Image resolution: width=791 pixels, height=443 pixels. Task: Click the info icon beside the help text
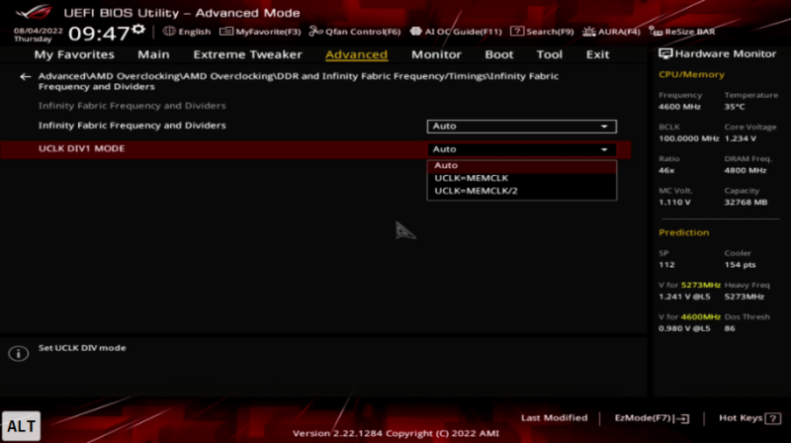click(18, 353)
